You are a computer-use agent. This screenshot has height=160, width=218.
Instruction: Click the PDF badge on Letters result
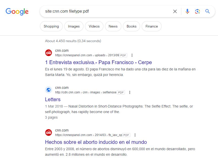pos(121,93)
